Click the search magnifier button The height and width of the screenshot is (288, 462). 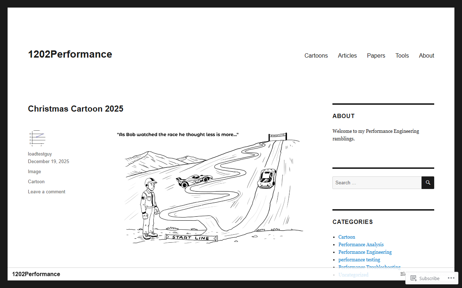pos(428,183)
